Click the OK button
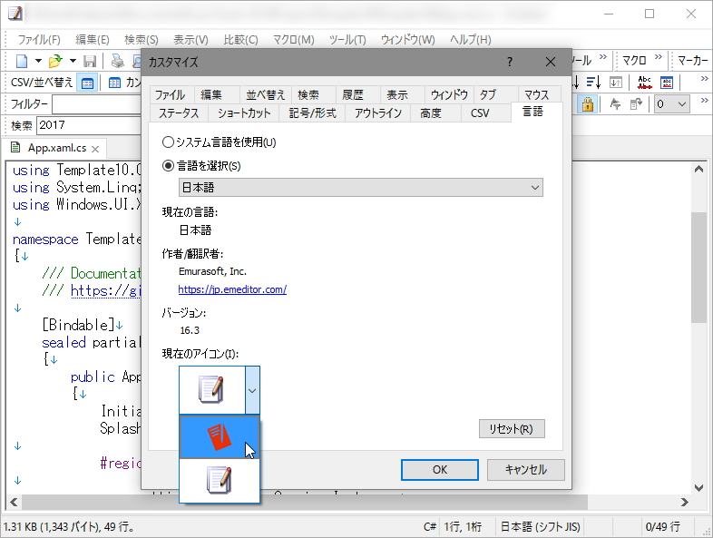 440,470
